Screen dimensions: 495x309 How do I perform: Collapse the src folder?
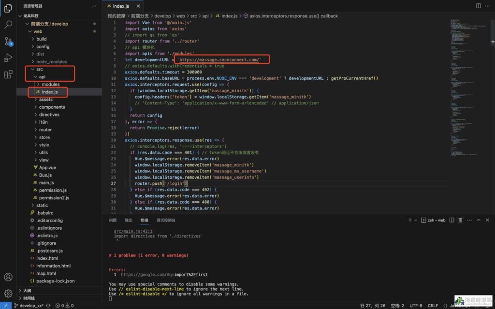(39, 69)
